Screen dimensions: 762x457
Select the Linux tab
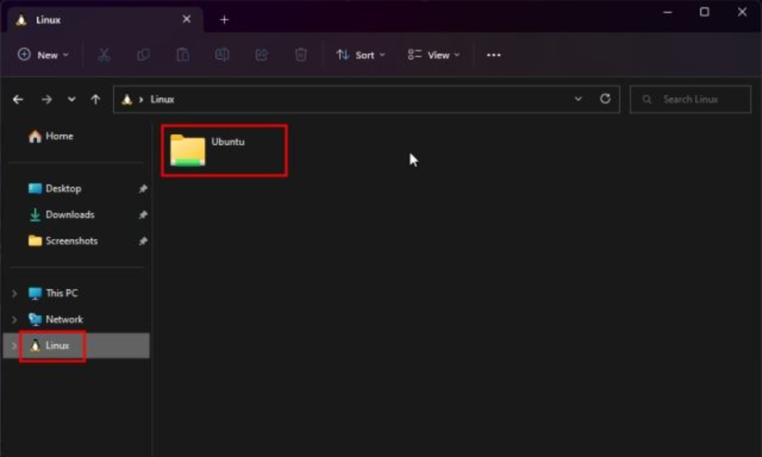pos(104,20)
